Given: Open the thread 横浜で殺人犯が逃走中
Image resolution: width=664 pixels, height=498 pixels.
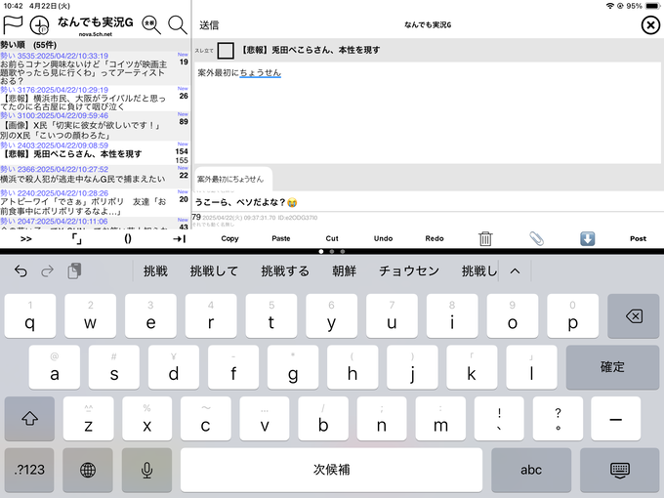Looking at the screenshot, I should point(95,177).
